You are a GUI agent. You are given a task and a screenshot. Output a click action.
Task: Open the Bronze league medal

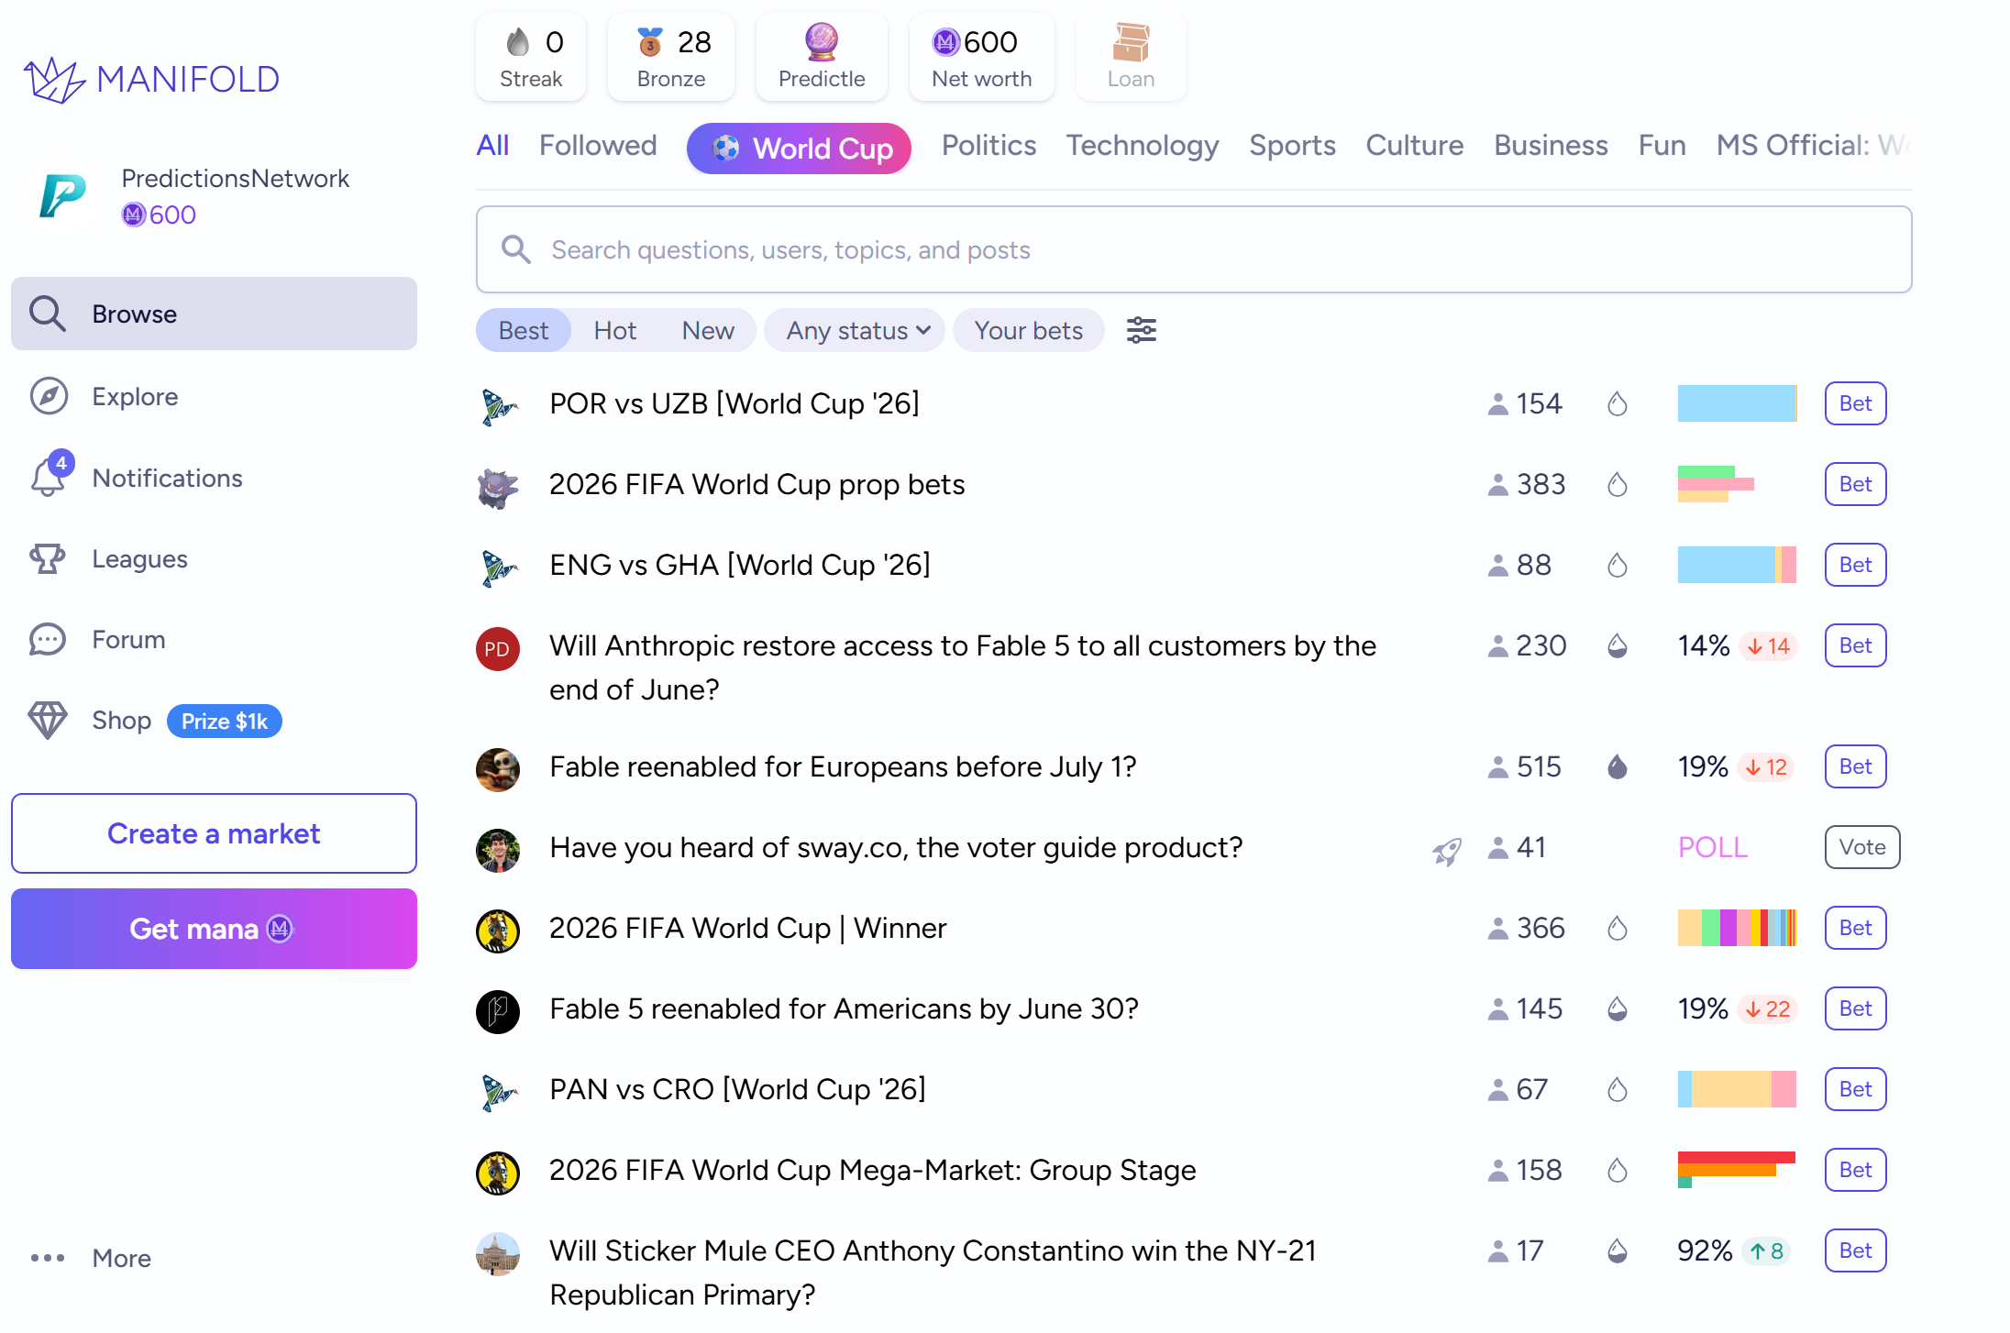(x=671, y=57)
